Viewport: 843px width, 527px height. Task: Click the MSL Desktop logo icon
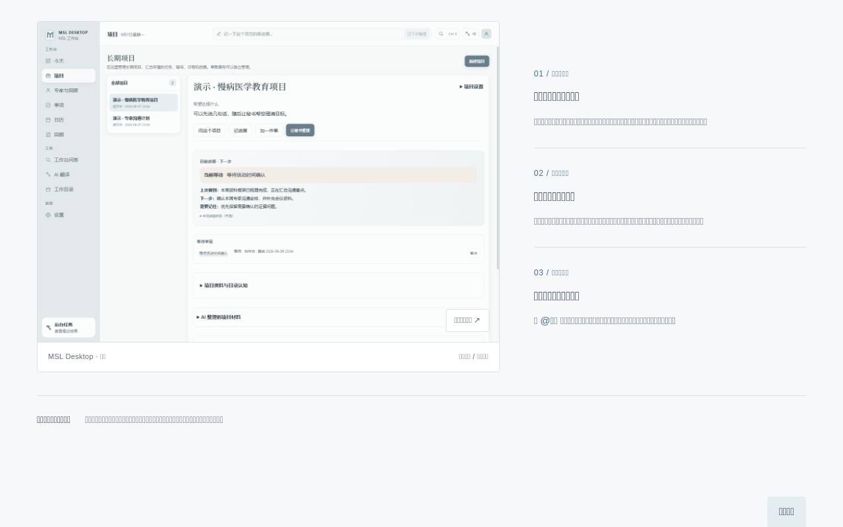tap(50, 35)
